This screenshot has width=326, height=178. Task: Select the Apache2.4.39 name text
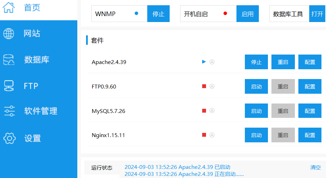109,62
